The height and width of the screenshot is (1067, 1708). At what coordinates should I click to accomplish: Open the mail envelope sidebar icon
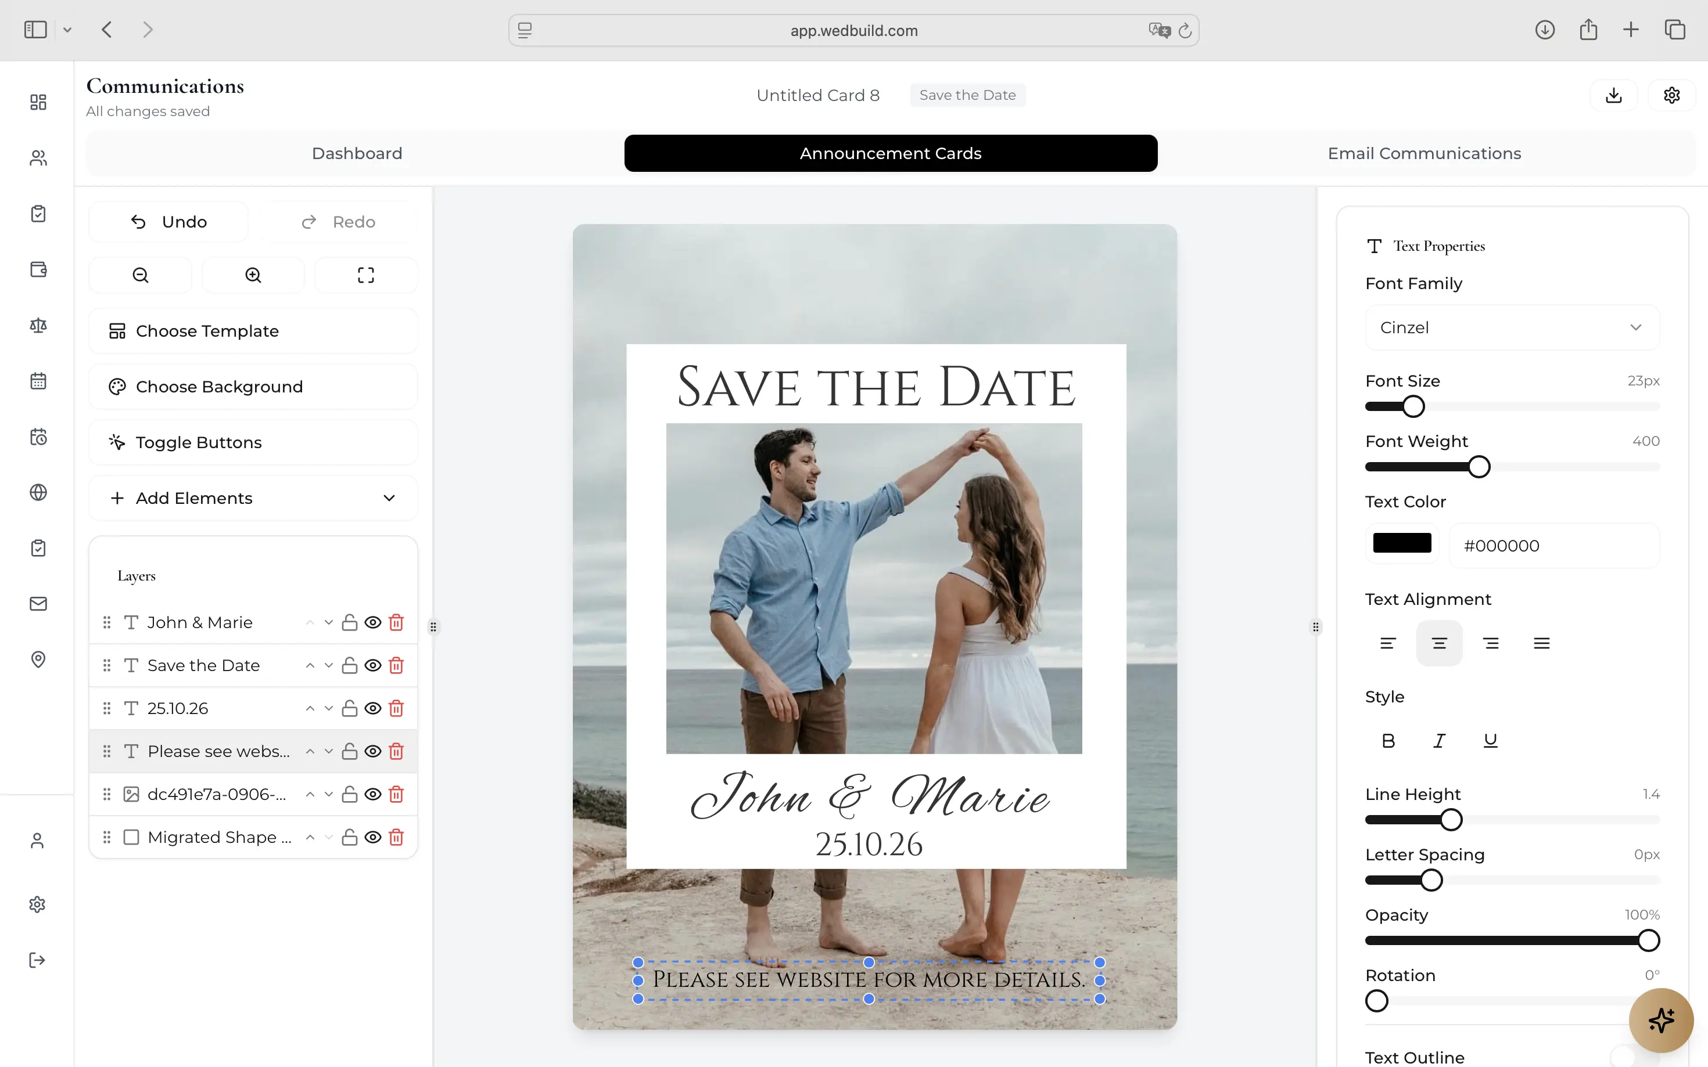38,604
